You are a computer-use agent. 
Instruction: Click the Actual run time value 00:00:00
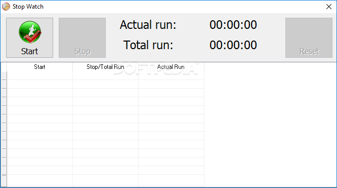point(233,25)
